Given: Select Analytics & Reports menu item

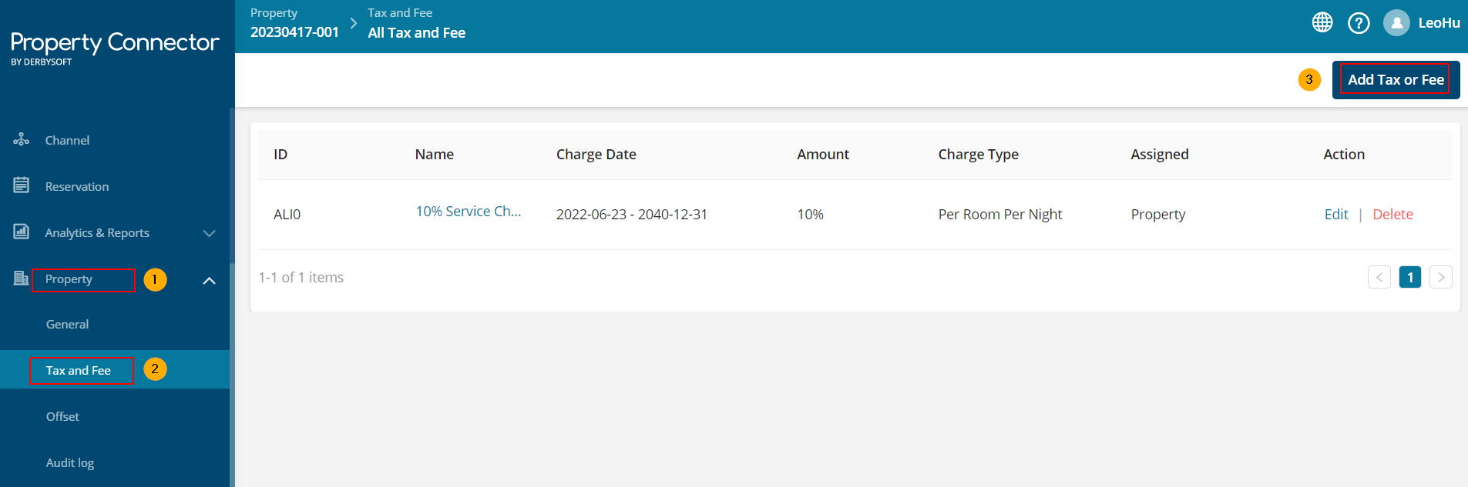Looking at the screenshot, I should (97, 232).
